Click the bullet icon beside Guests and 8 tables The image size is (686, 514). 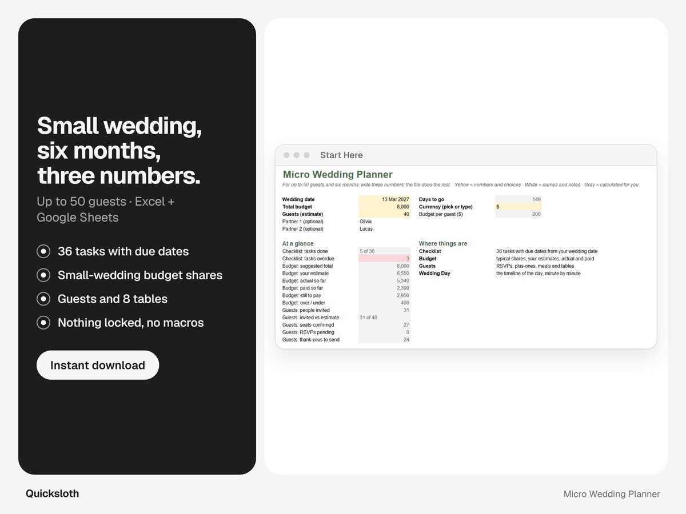click(43, 299)
